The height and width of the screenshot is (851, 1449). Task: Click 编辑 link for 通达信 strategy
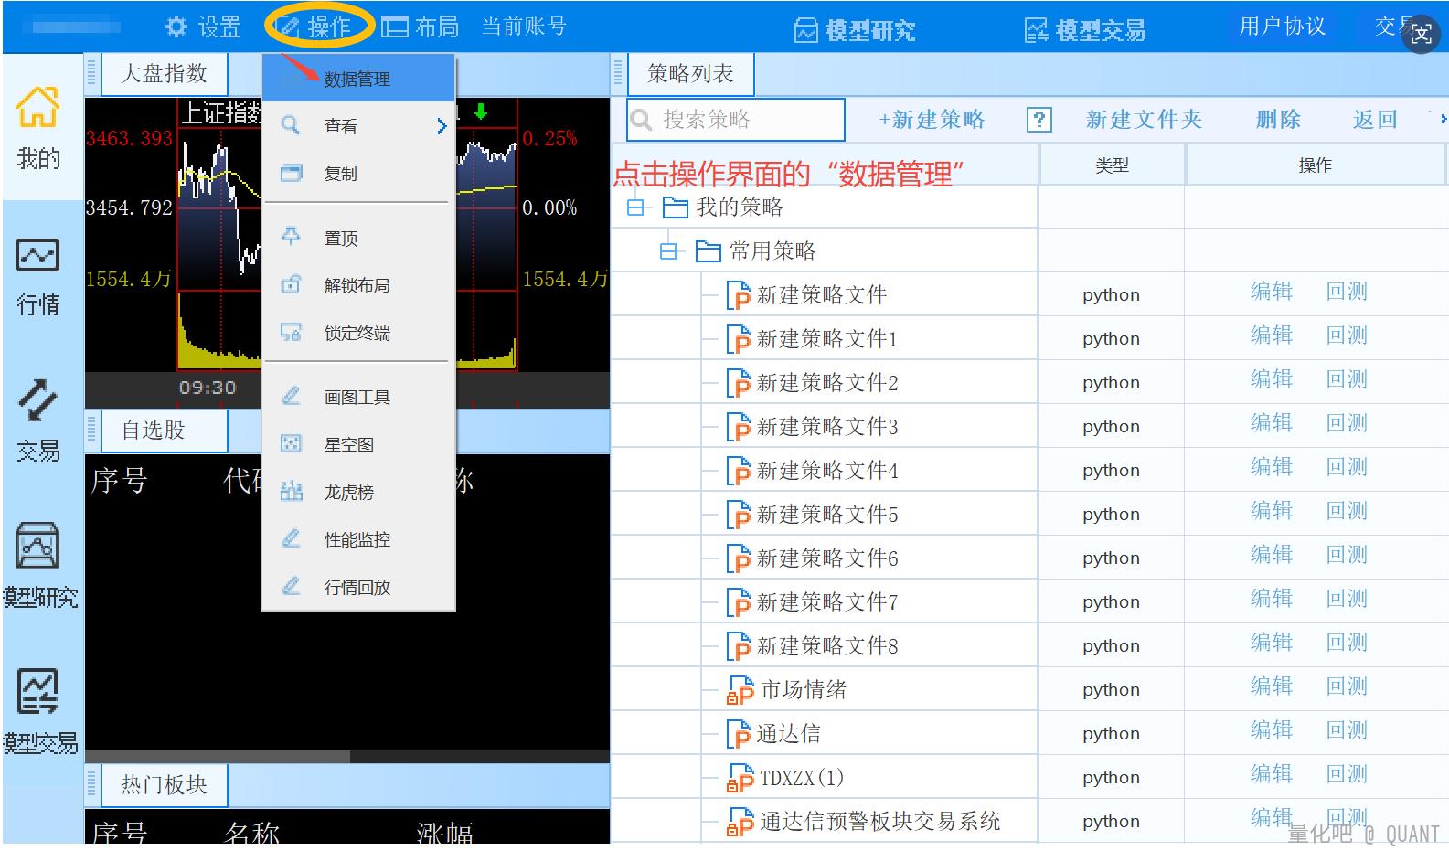tap(1271, 730)
